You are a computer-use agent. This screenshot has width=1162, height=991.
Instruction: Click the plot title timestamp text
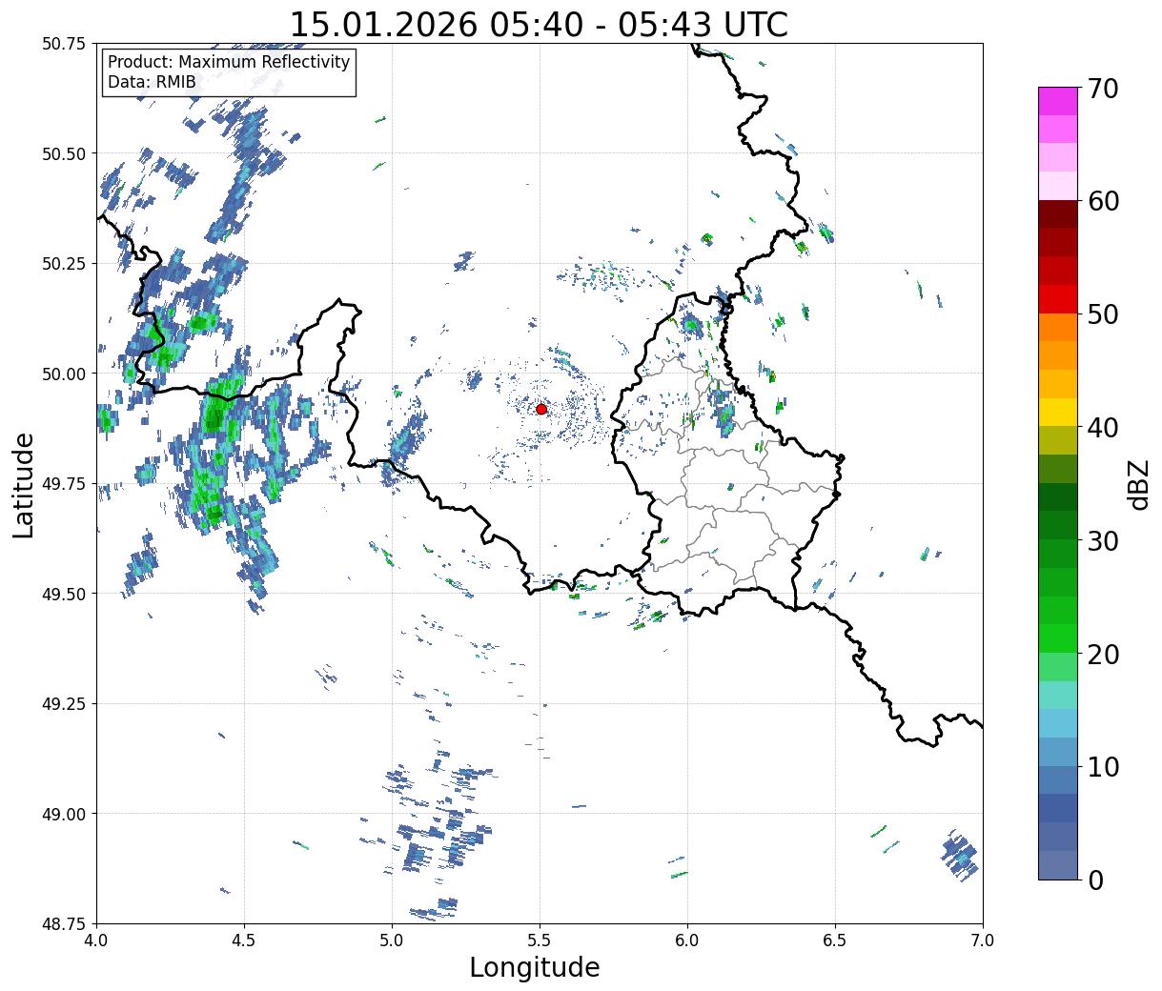(539, 24)
